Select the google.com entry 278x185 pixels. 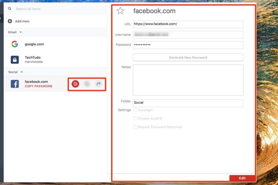(34, 44)
